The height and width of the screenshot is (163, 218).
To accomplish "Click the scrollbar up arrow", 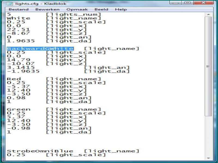I will [x=208, y=14].
